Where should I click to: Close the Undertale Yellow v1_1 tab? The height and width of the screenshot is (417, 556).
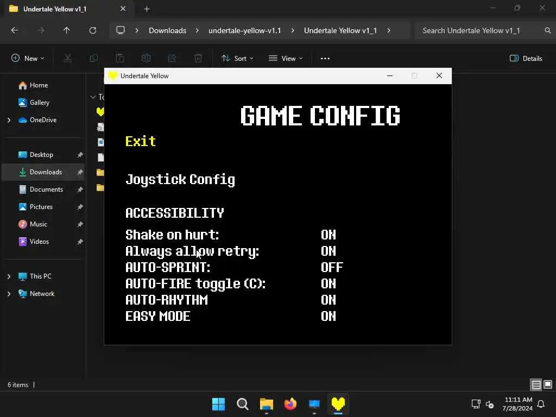pyautogui.click(x=123, y=9)
